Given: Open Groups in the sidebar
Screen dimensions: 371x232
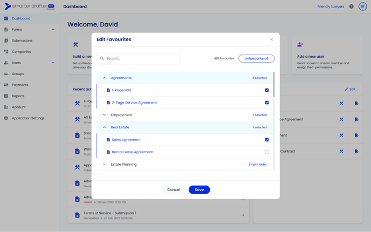Looking at the screenshot, I should point(30,74).
